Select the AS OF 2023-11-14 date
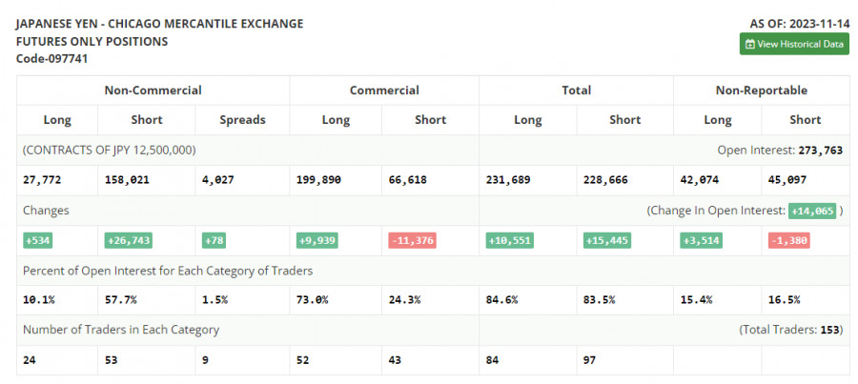The width and height of the screenshot is (858, 384). [x=800, y=24]
